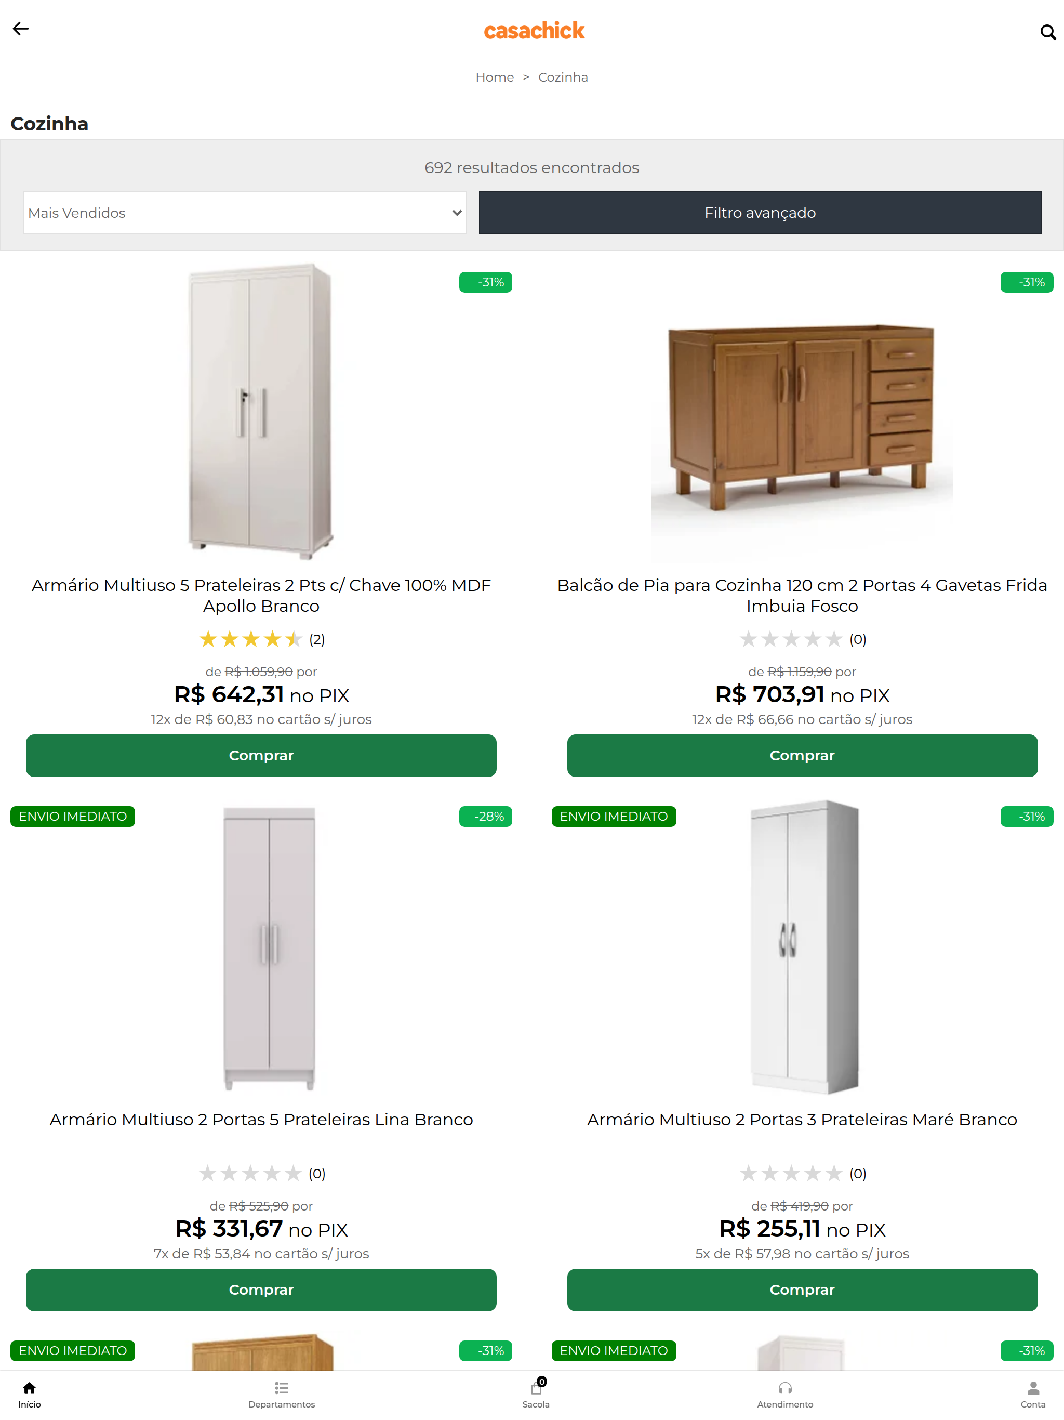Open search with magnifier icon
Screen dimensions: 1064x1420
click(x=1047, y=32)
